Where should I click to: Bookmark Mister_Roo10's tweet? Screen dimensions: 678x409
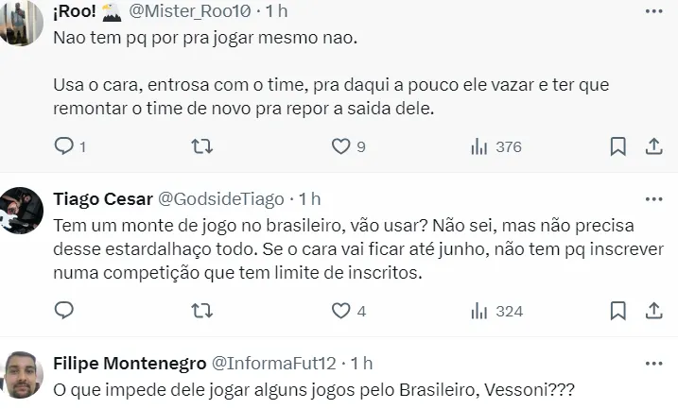pos(617,146)
